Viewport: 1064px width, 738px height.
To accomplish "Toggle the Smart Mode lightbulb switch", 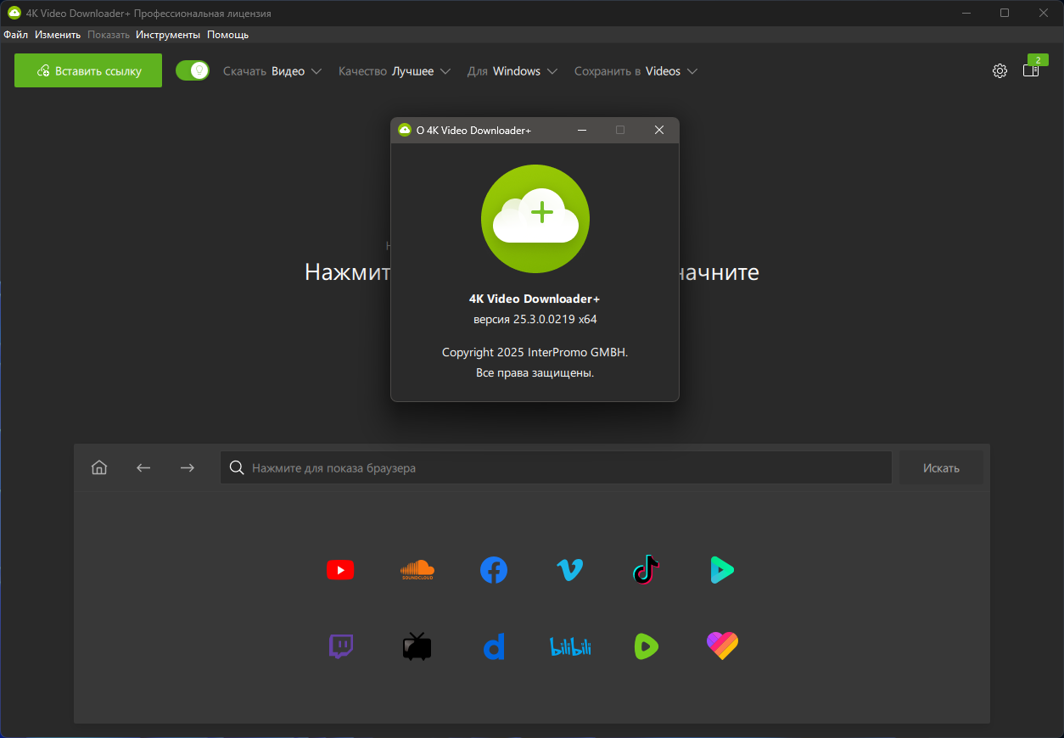I will 193,70.
